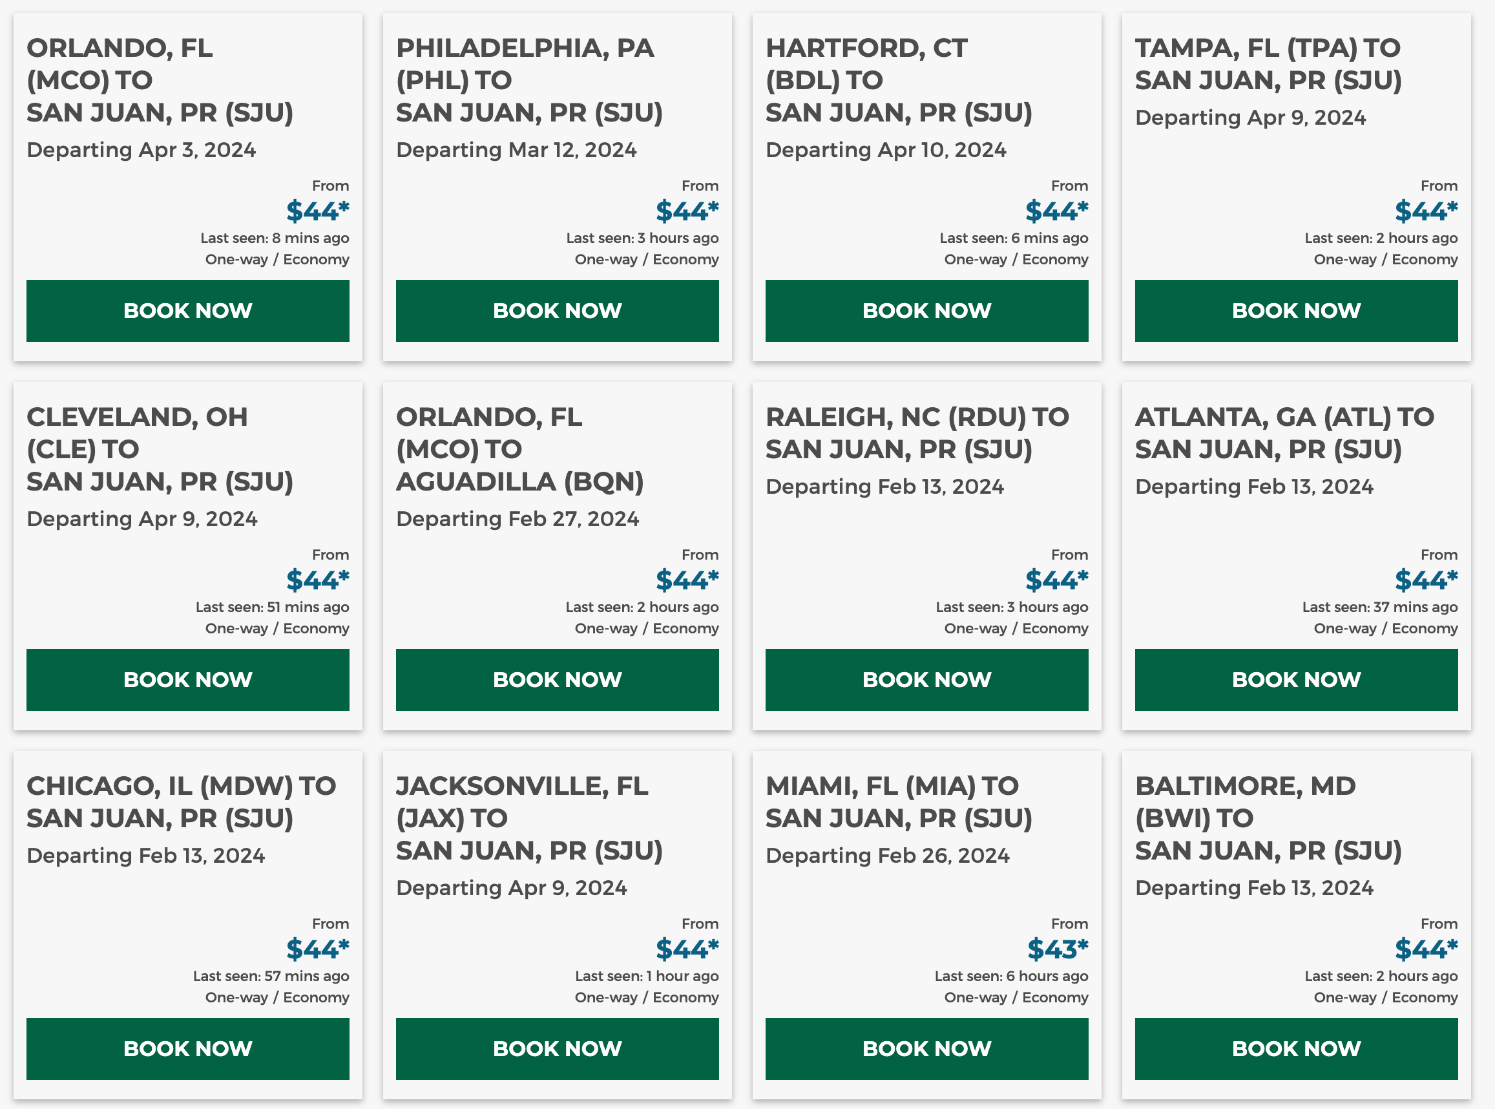Image resolution: width=1495 pixels, height=1109 pixels.
Task: Click the Philadelphia (PHL) route title
Action: pyautogui.click(x=528, y=80)
